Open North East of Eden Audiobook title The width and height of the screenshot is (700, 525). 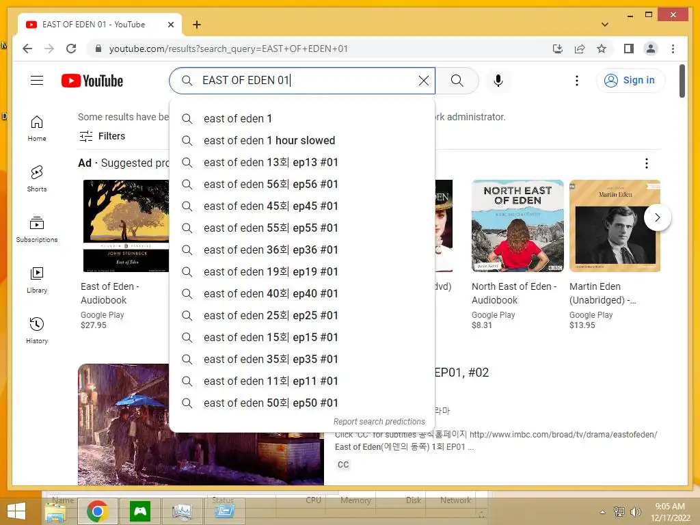coord(514,293)
